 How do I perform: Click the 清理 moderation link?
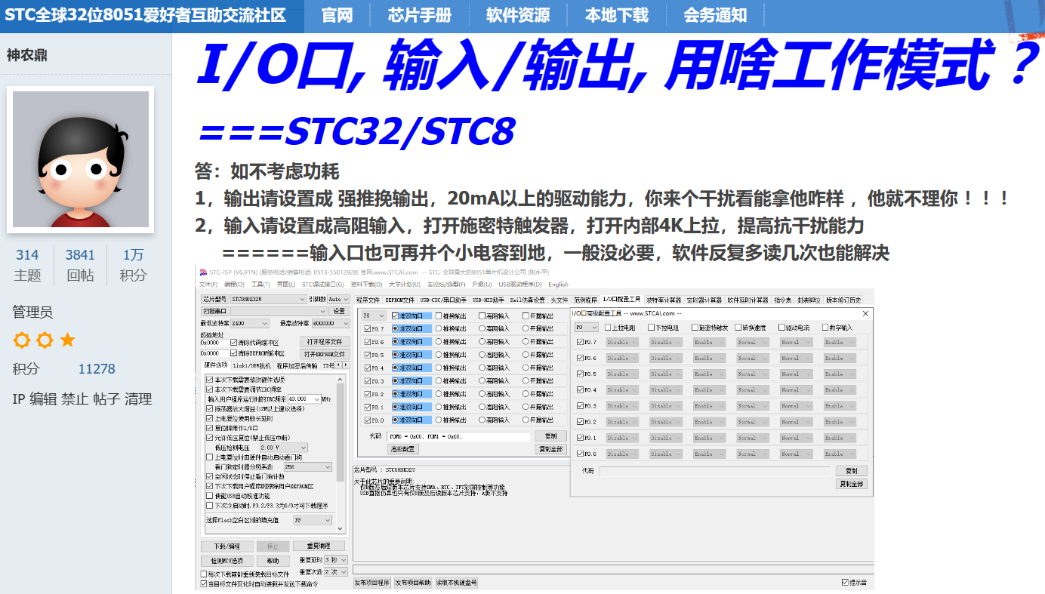tap(138, 399)
